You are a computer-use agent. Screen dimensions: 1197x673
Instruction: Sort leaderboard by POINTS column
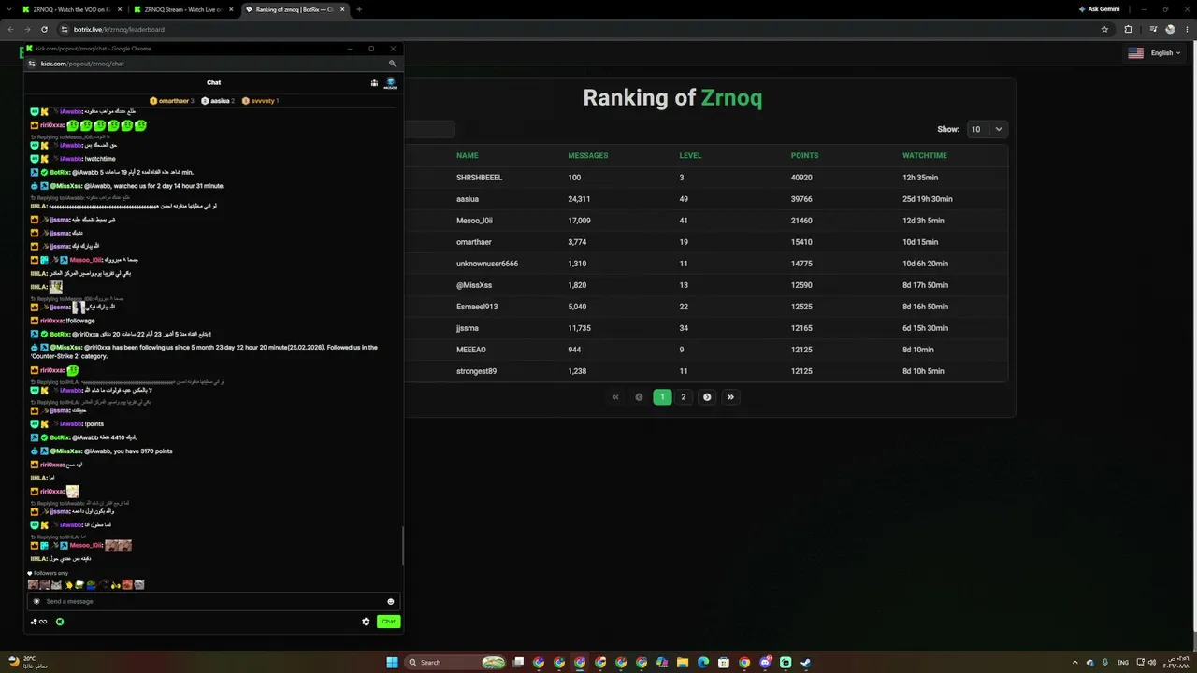click(x=804, y=155)
